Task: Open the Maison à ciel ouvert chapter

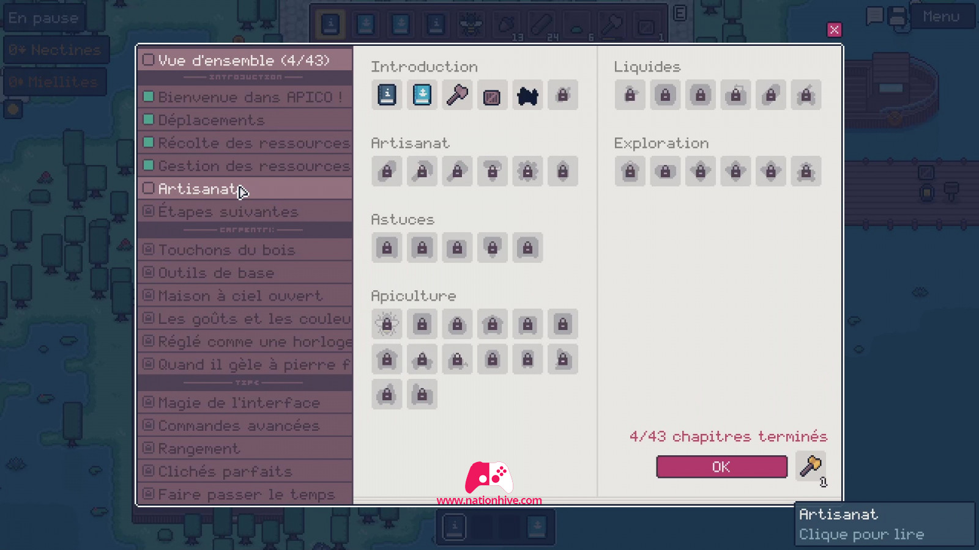Action: click(x=245, y=296)
